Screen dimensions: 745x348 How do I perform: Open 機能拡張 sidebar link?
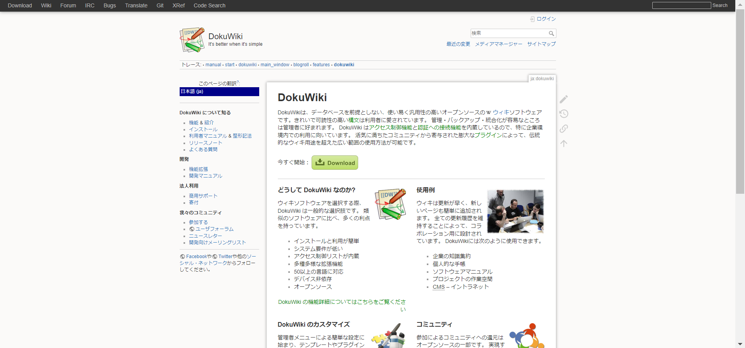click(198, 169)
